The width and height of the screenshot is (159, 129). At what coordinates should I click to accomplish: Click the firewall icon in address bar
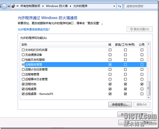pos(13,6)
